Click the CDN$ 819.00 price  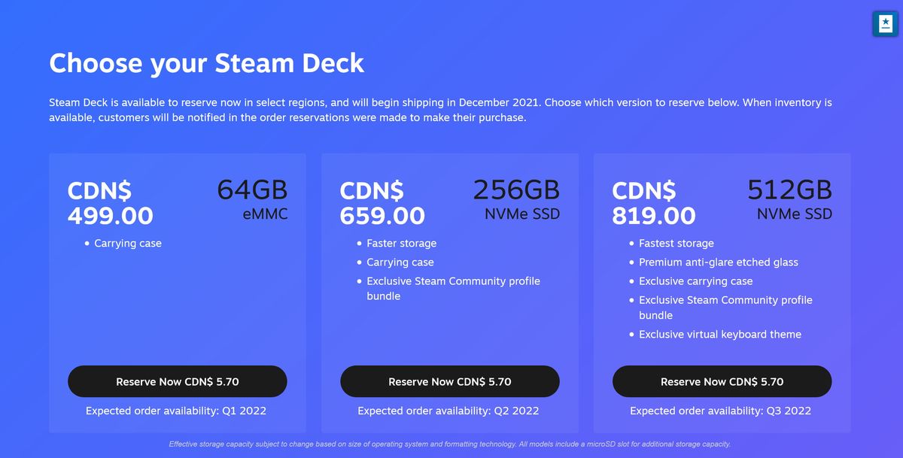pyautogui.click(x=655, y=203)
